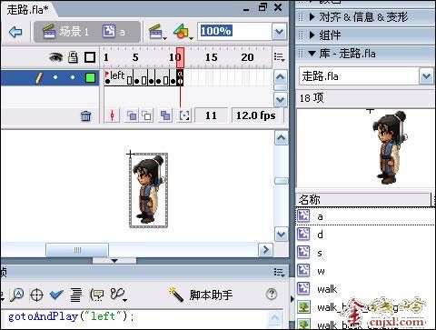Click the 12.0 fps frame rate
This screenshot has height=330, width=436.
(x=256, y=115)
